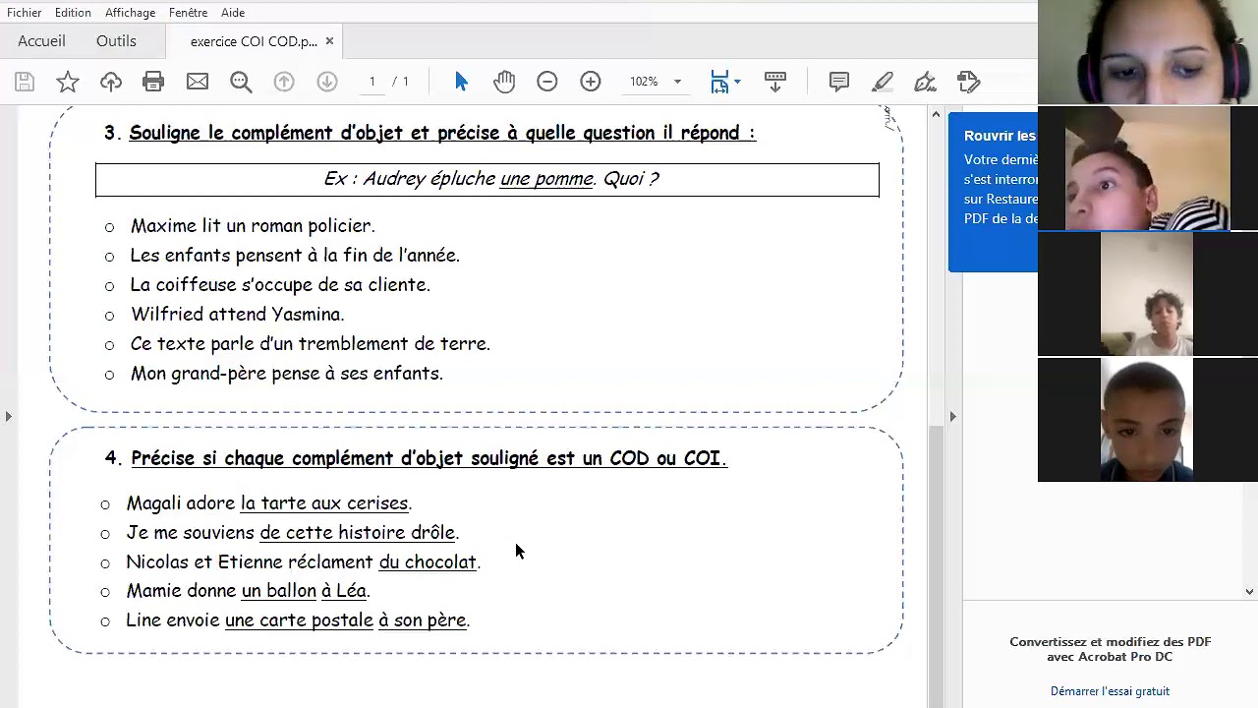
Task: Switch to the Accueil tab
Action: [x=41, y=41]
